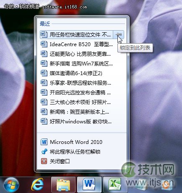Click Word icon beside 新闻稿 entry
The image size is (182, 193).
point(44,112)
